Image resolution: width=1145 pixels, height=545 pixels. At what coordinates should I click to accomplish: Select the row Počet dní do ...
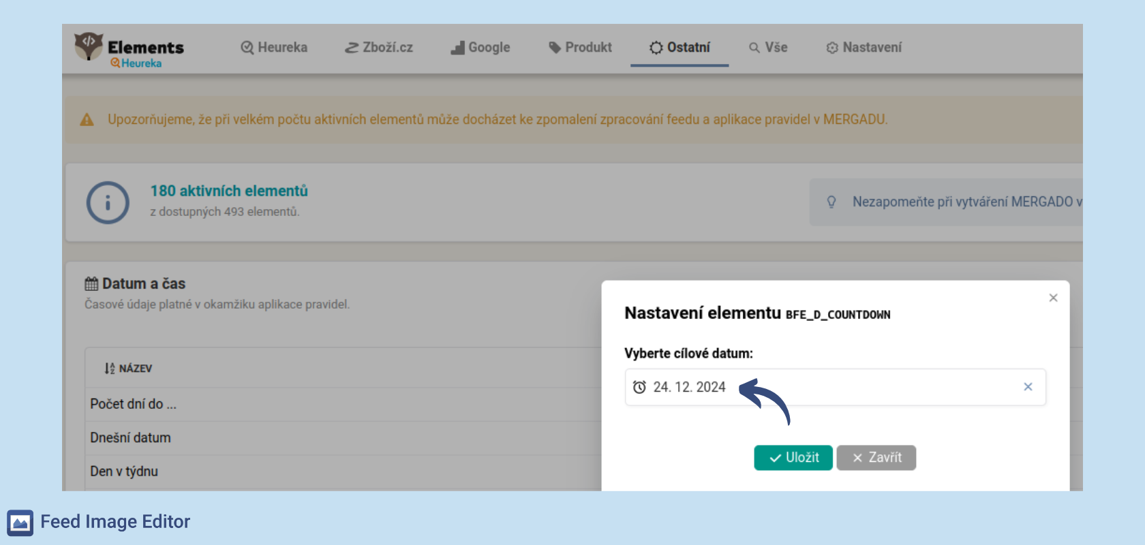click(x=133, y=404)
